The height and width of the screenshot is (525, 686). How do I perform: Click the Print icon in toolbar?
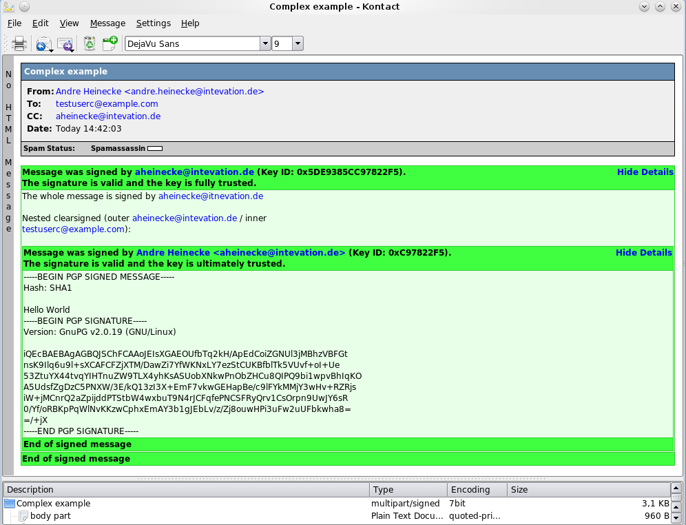coord(19,44)
